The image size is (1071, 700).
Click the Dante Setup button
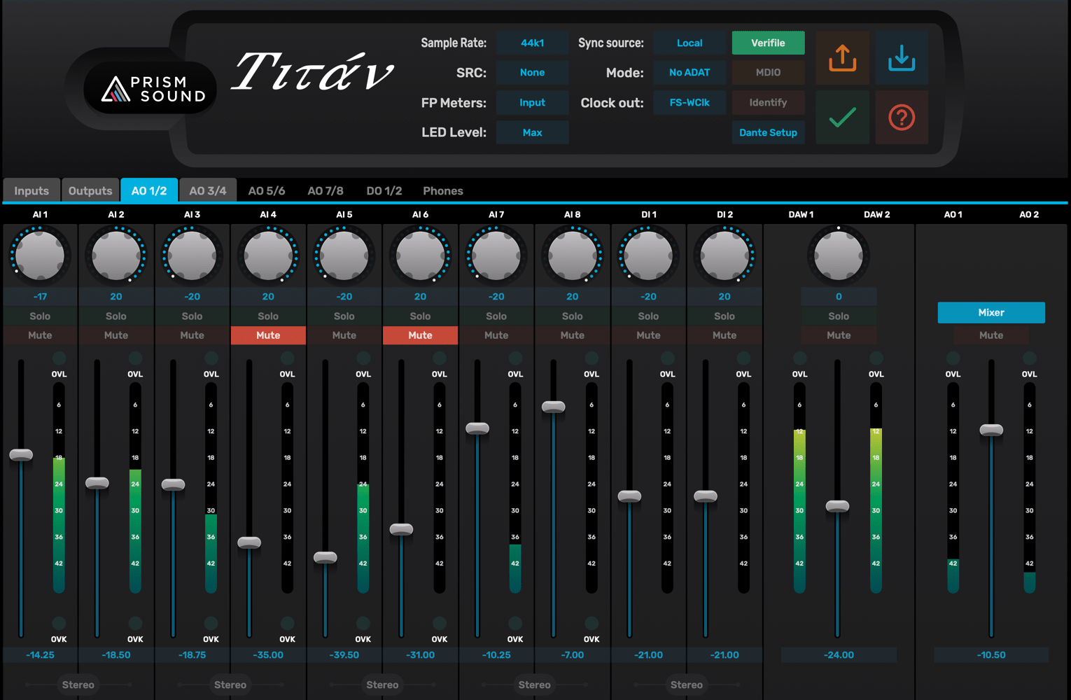(768, 132)
